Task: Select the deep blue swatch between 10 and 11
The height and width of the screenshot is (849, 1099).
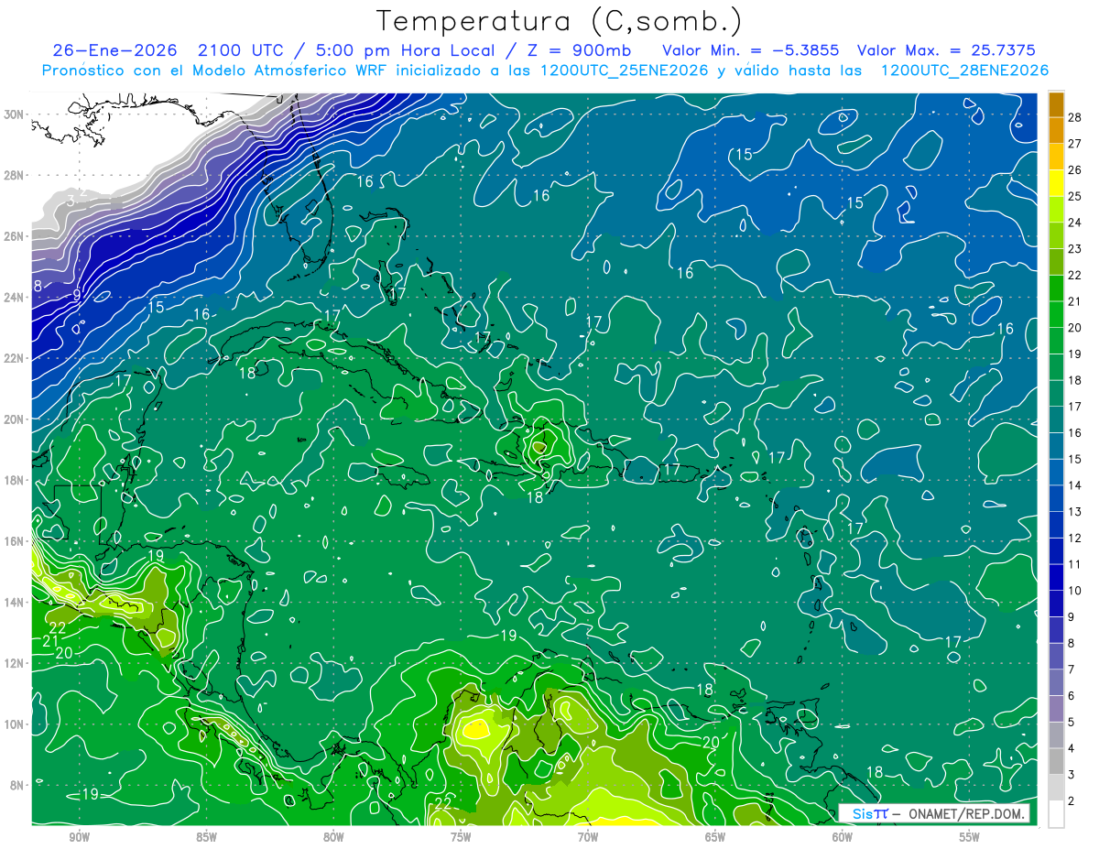Action: point(1056,577)
